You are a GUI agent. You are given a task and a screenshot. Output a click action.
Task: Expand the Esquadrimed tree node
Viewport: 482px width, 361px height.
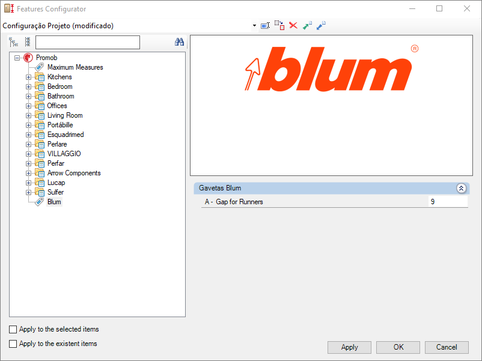pos(28,135)
